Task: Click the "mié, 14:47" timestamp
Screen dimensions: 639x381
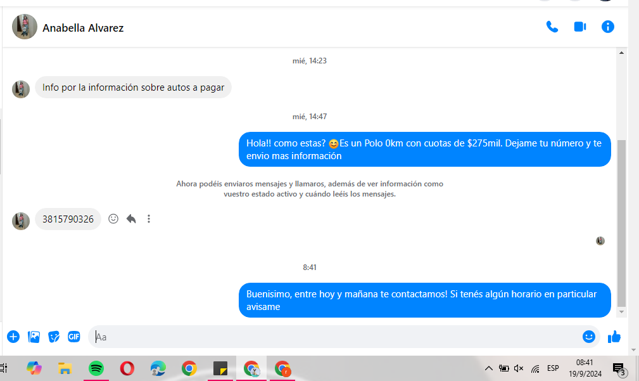Action: (309, 117)
